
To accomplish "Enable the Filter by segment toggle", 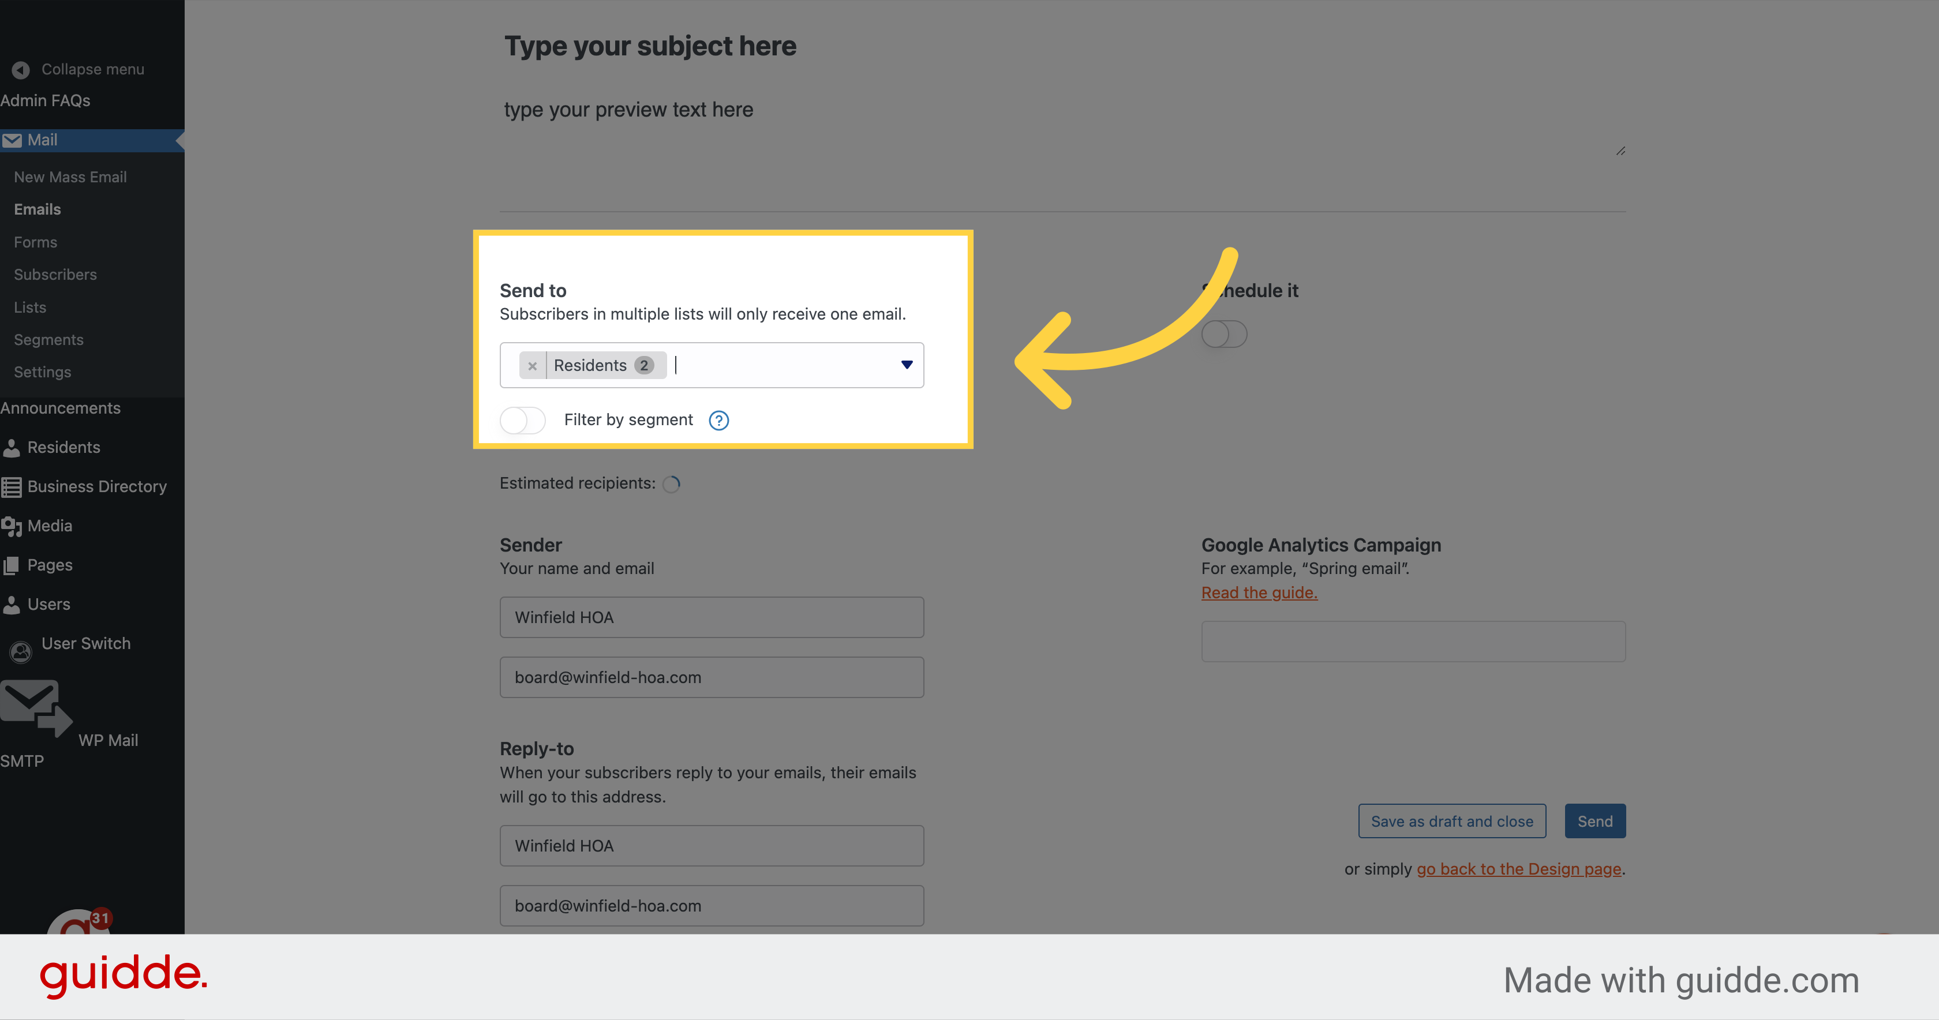I will 522,420.
